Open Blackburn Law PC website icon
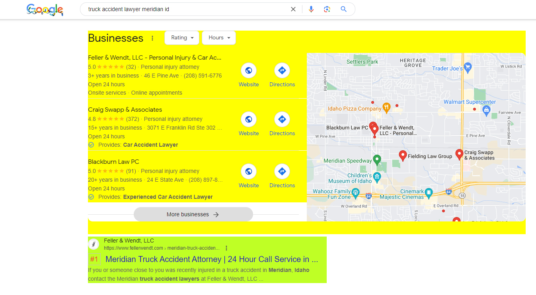Screen dimensions: 536x295 (249, 171)
